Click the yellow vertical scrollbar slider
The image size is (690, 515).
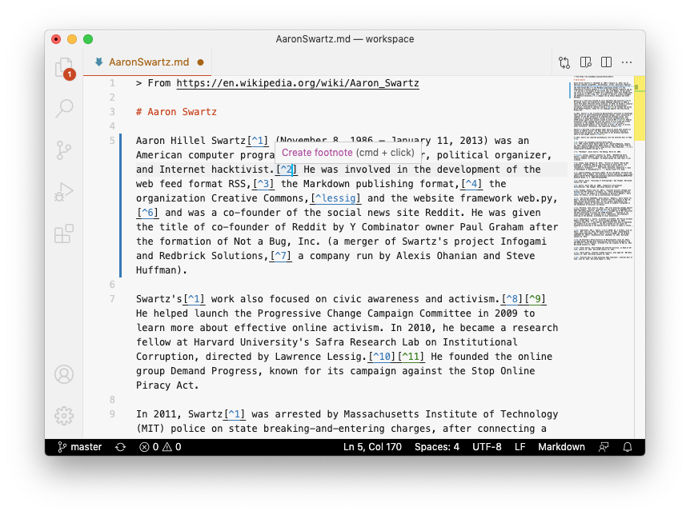point(640,108)
